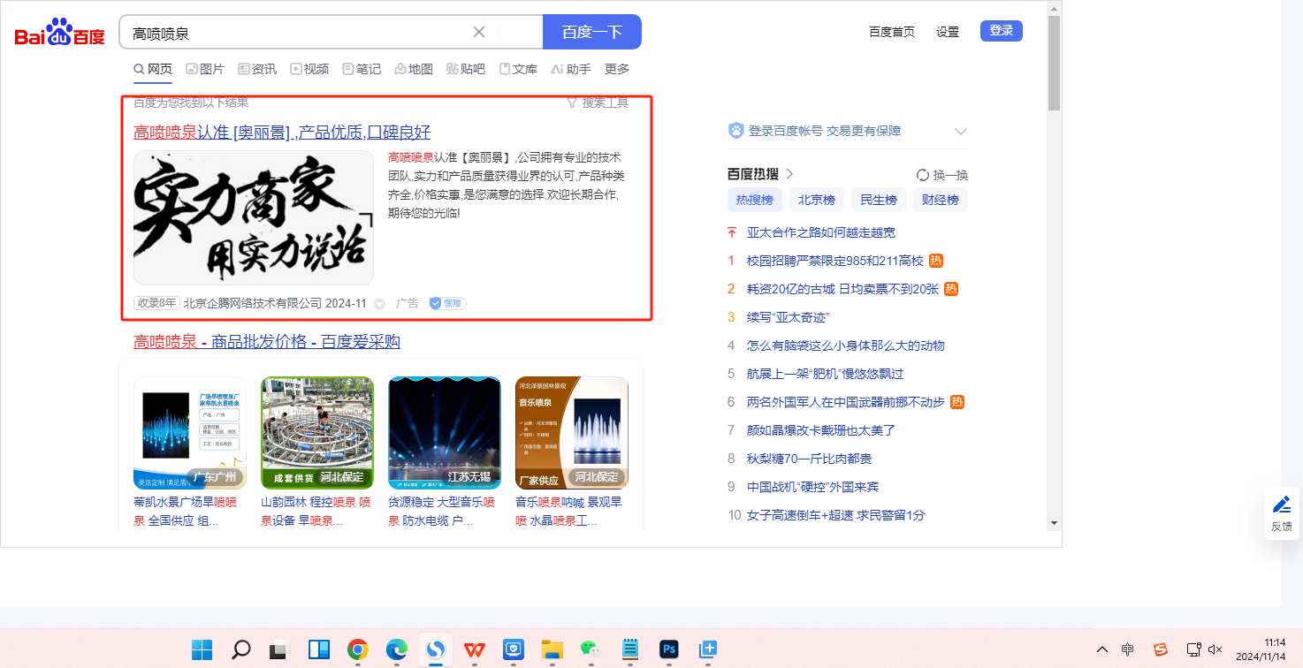This screenshot has height=668, width=1303.
Task: Open the 资讯 tab
Action: (257, 69)
